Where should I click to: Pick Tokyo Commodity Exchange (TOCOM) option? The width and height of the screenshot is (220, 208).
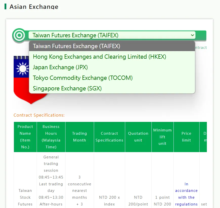pyautogui.click(x=112, y=78)
